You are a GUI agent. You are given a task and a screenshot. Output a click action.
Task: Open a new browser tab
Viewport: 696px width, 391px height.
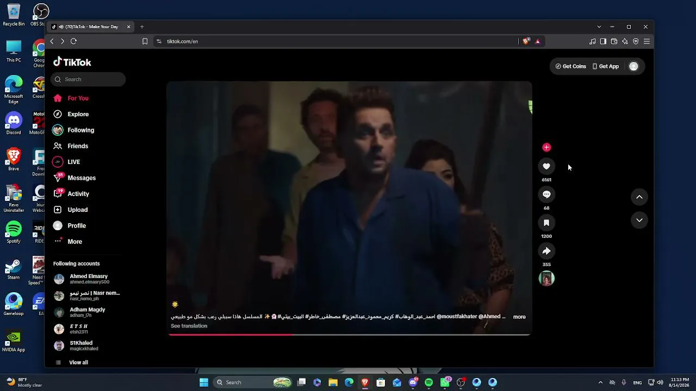tap(142, 27)
